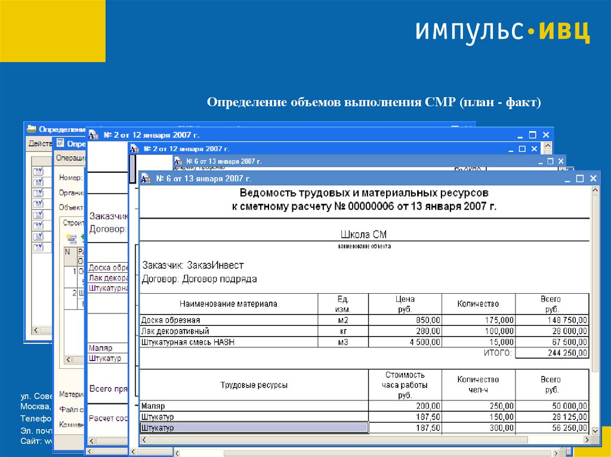This screenshot has width=611, height=457.
Task: Click the labor total cell '50 000,00'
Action: click(552, 406)
